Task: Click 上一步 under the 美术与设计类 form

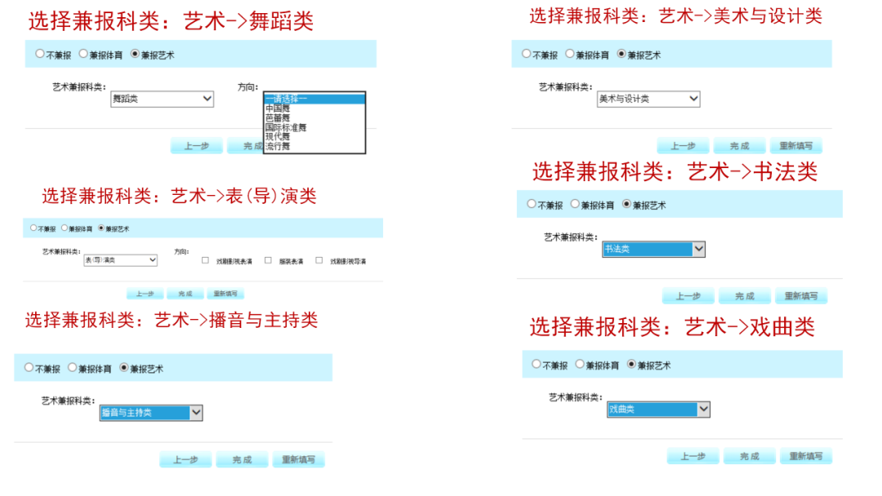Action: click(682, 145)
